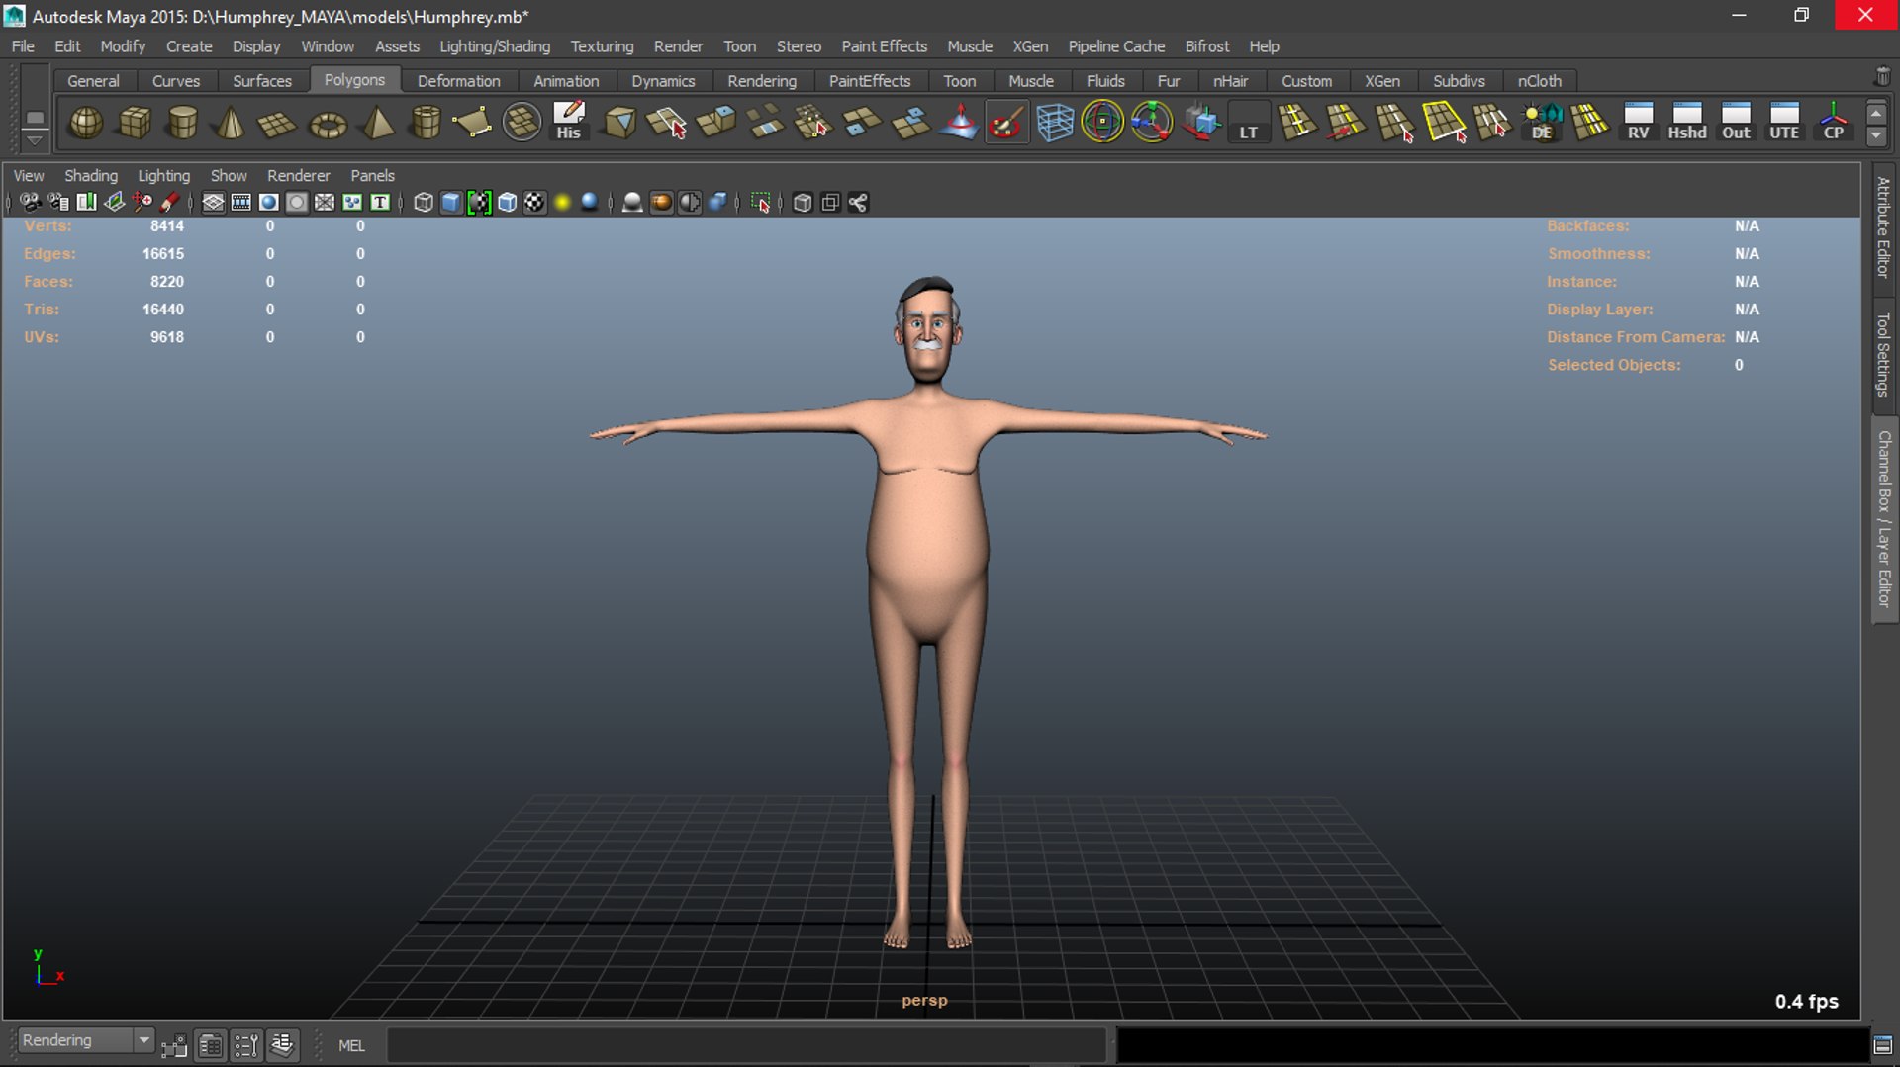This screenshot has width=1900, height=1067.
Task: Open the Hshd Hypershade shelf button
Action: [1687, 123]
